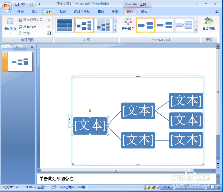
Task: Select slide 1 thumbnail
Action: [x=20, y=62]
